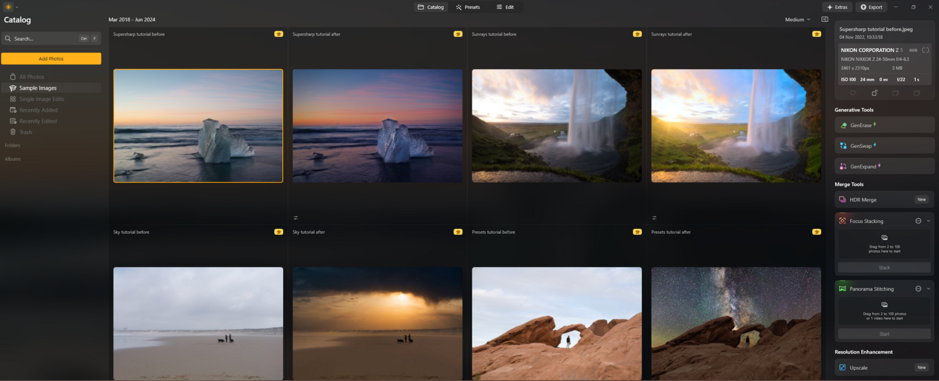The width and height of the screenshot is (939, 381).
Task: Click the Stack button in Focus Stacking
Action: (x=885, y=268)
